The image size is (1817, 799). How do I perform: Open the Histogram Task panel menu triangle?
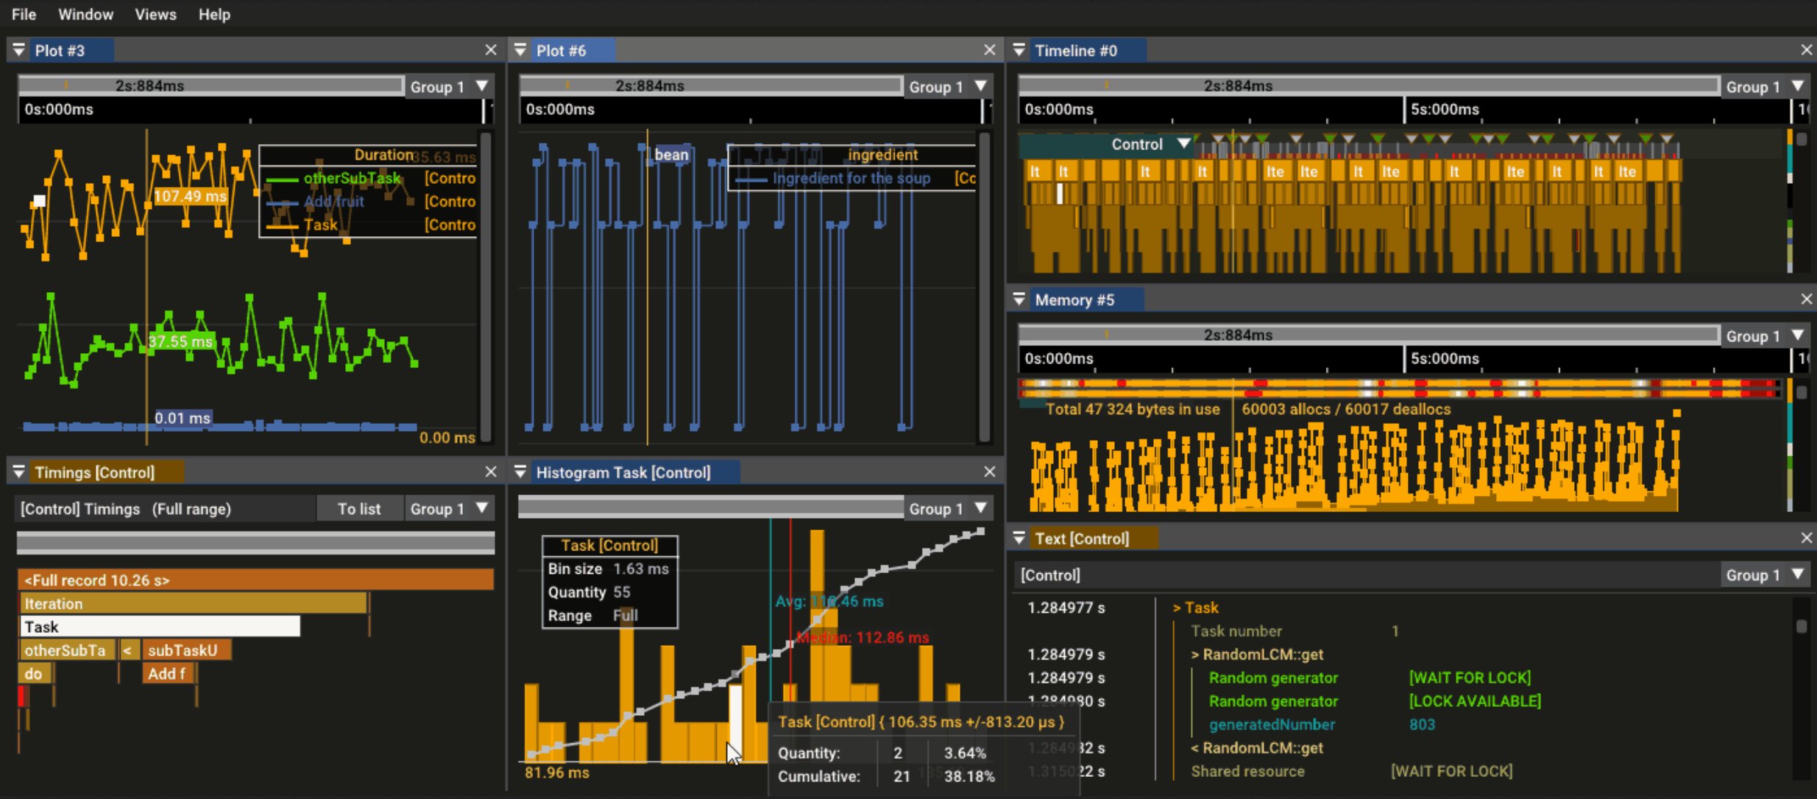click(520, 472)
